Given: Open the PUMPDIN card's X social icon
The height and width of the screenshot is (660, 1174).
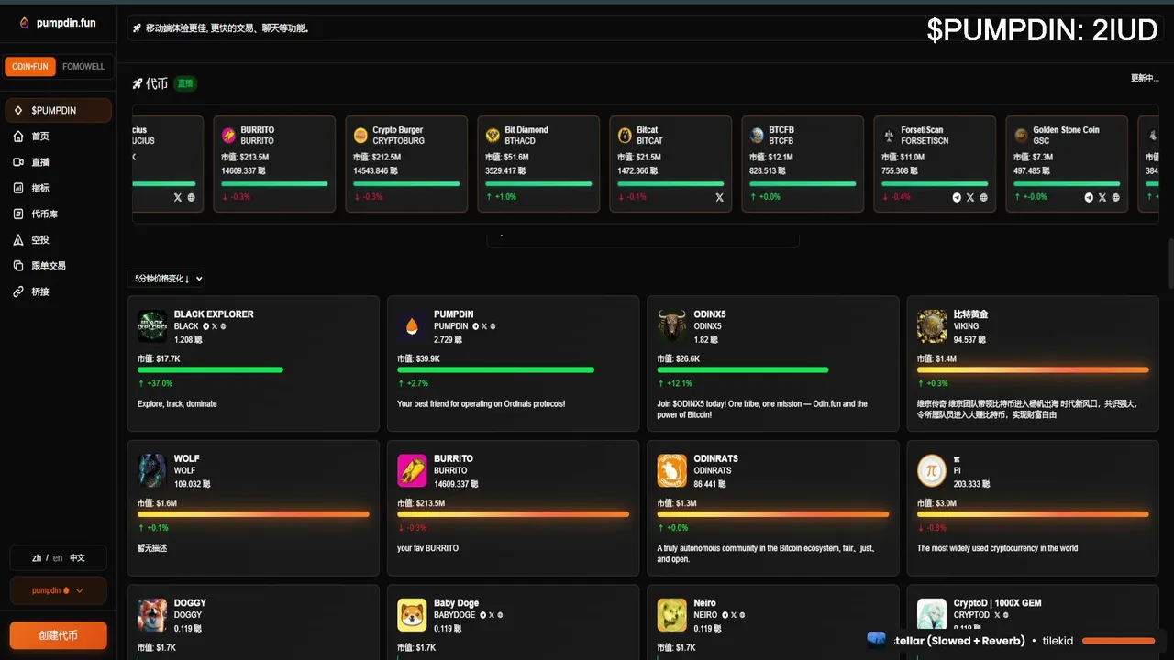Looking at the screenshot, I should click(x=484, y=326).
